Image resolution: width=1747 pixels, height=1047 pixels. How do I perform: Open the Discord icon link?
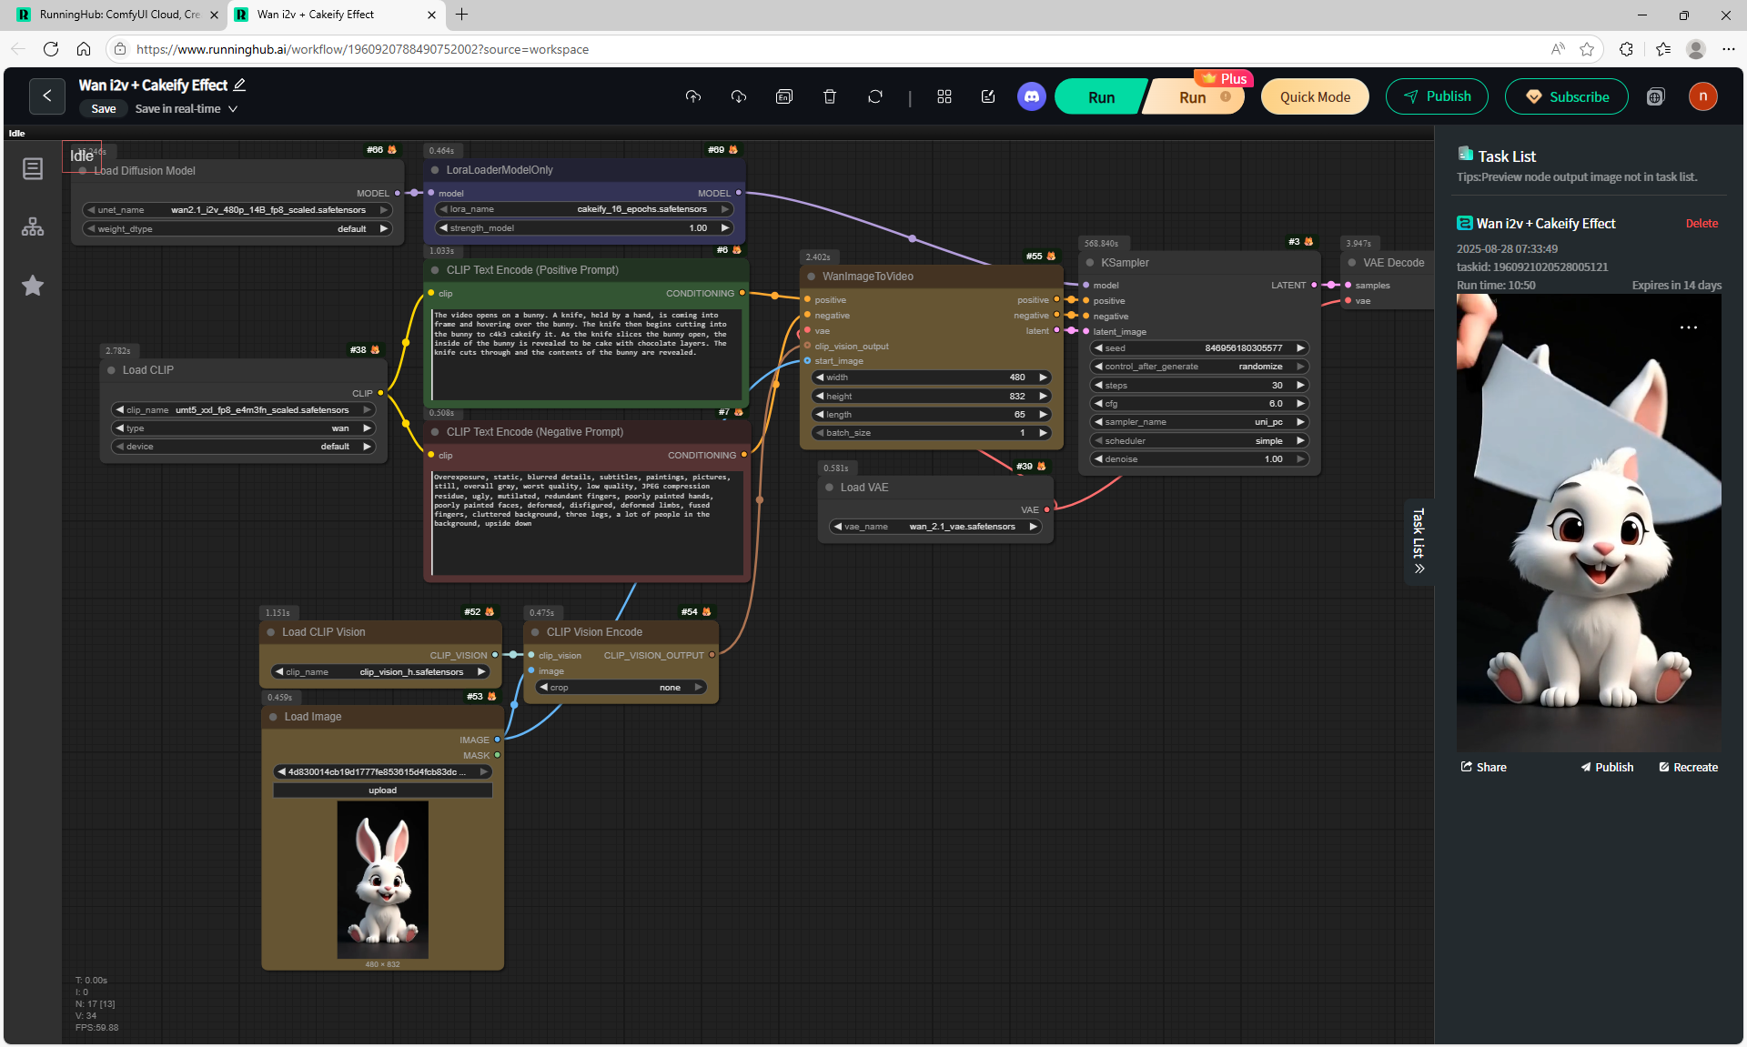tap(1031, 96)
